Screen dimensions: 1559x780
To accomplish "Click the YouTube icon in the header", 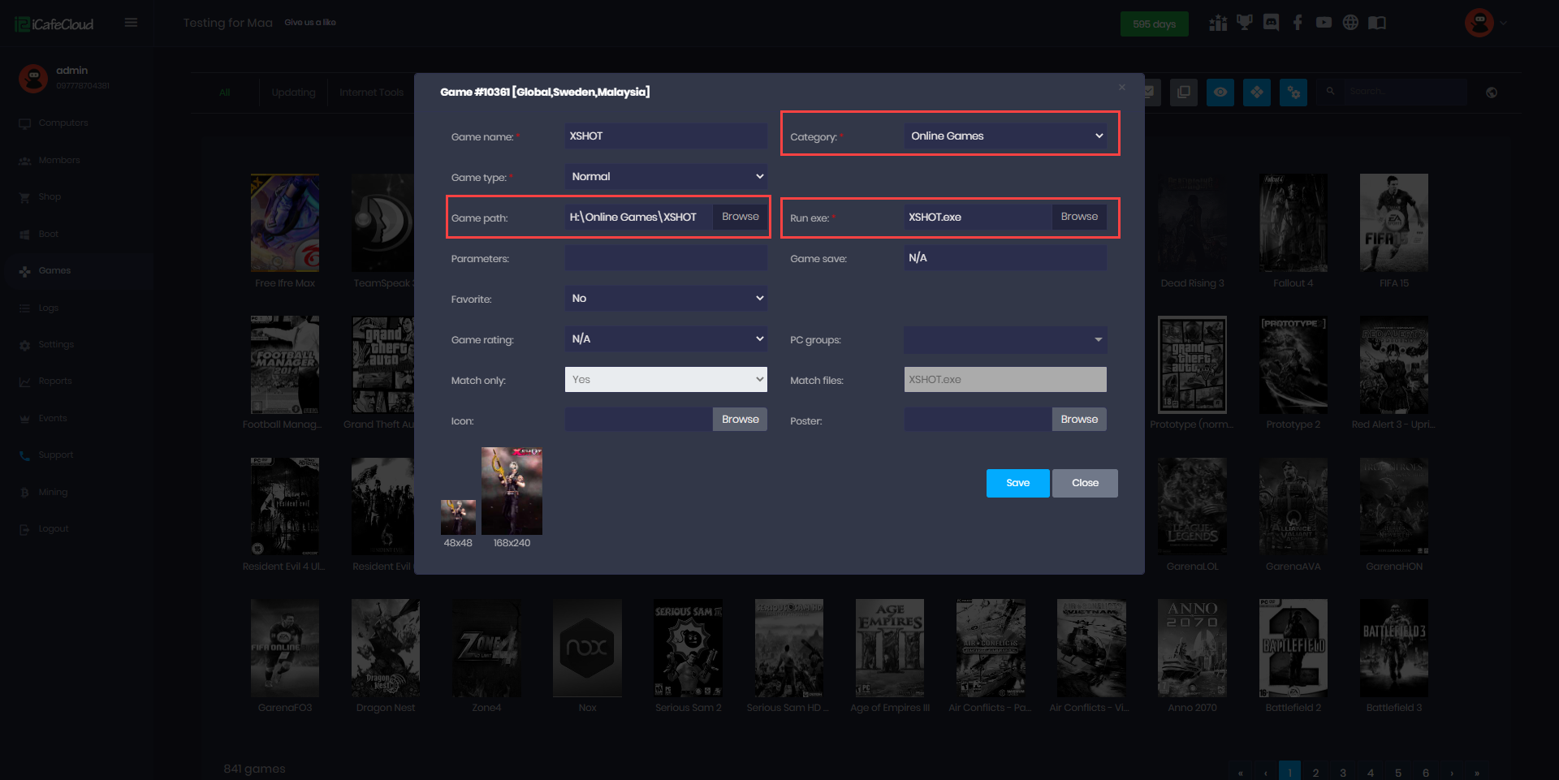I will click(x=1324, y=23).
